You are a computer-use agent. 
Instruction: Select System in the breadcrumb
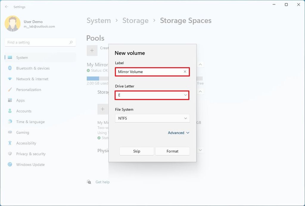99,20
